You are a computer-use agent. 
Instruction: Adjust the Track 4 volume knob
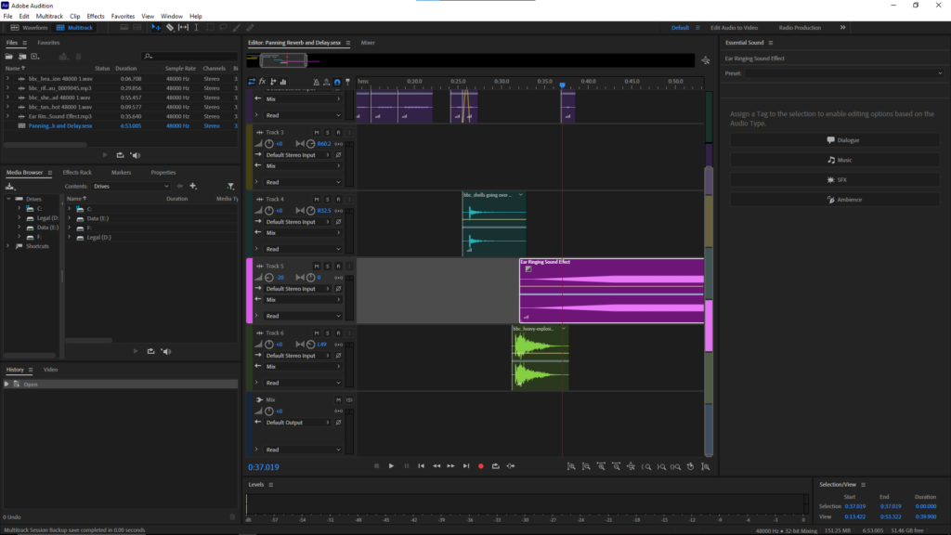tap(269, 211)
